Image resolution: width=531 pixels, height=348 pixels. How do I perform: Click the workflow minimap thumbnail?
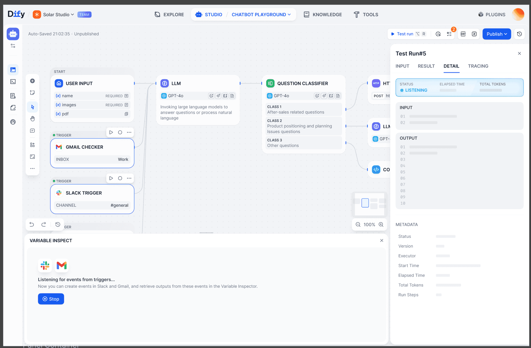coord(369,204)
